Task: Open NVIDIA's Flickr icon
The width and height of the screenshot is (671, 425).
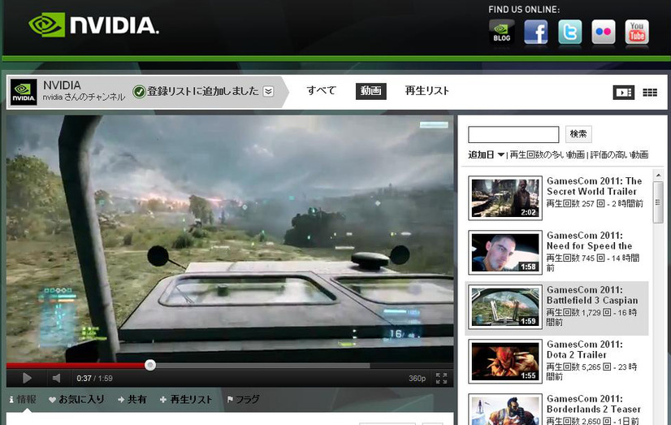Action: tap(604, 32)
